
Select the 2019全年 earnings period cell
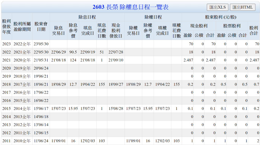22,68
